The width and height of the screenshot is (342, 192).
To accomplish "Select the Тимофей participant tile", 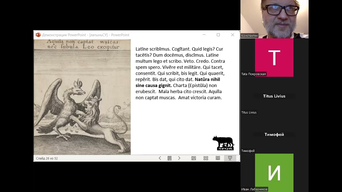I will (x=274, y=134).
